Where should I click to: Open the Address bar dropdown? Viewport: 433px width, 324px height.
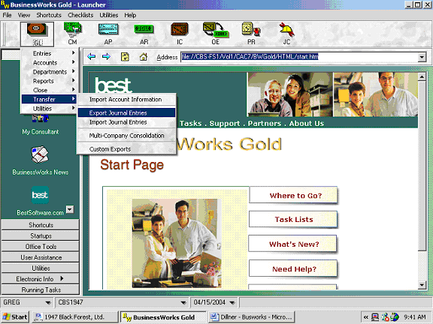coord(422,57)
